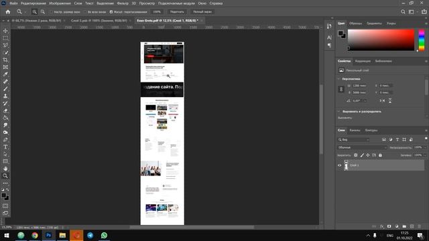Add a layer style (fx)
Screen dimensions: 429x241
click(381, 226)
